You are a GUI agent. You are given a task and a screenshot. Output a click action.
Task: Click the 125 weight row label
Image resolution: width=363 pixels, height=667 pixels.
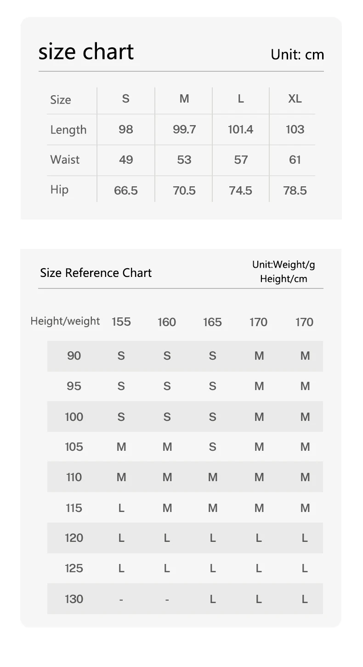point(74,569)
